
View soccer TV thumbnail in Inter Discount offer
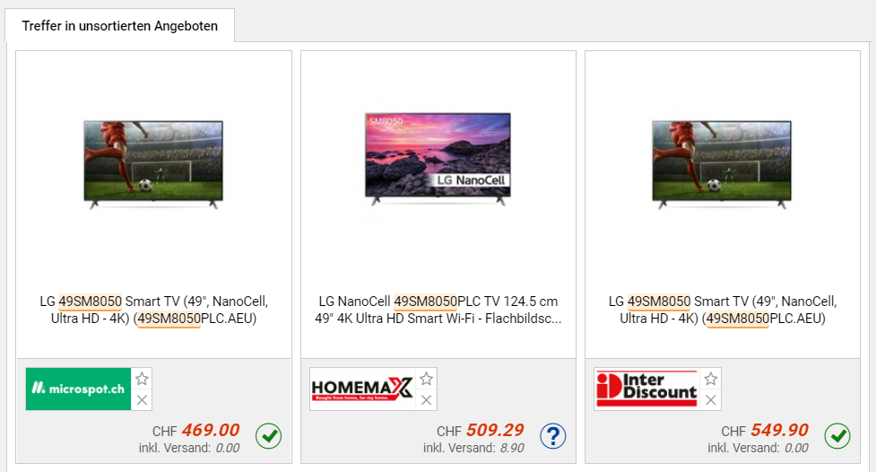coord(723,165)
